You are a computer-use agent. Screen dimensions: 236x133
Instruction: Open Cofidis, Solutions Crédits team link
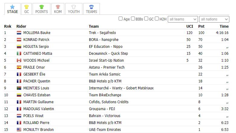[x=109, y=102]
